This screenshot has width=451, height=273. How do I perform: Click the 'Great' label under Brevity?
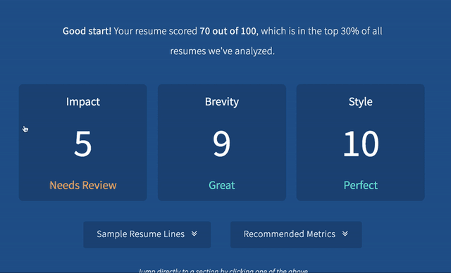click(222, 185)
